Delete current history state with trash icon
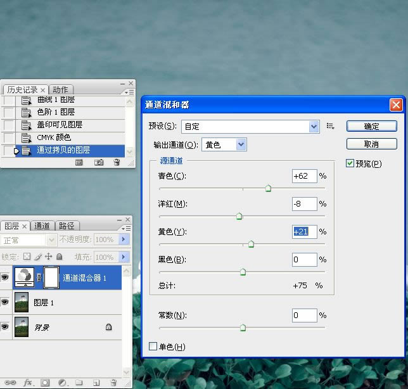This screenshot has height=389, width=408. click(117, 162)
